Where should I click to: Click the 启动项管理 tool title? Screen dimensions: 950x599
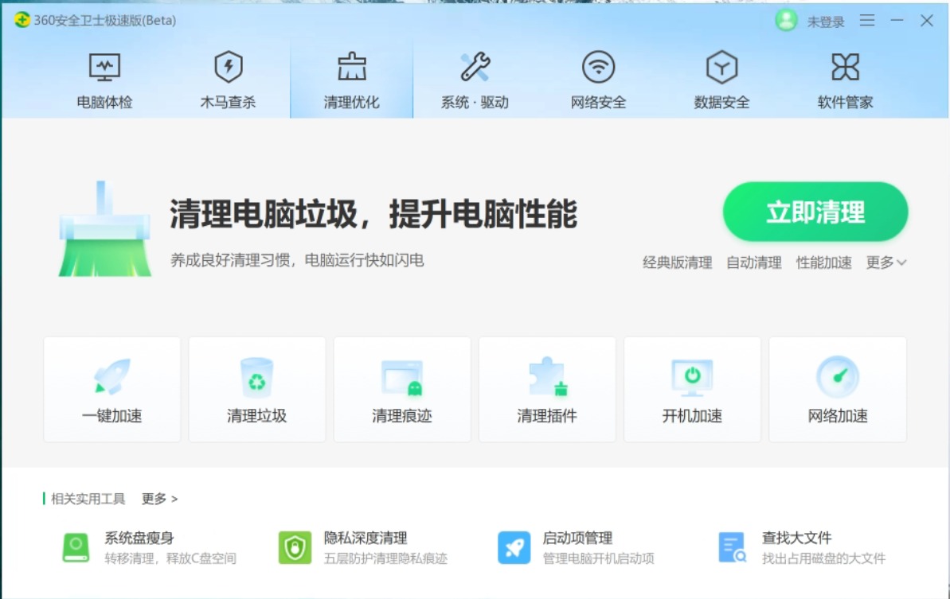[x=577, y=538]
